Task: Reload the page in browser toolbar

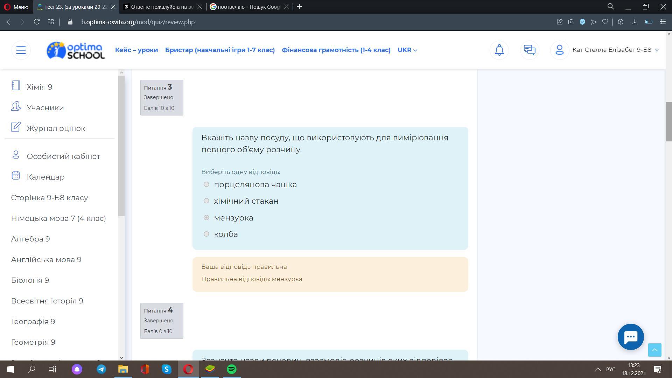Action: pos(37,22)
